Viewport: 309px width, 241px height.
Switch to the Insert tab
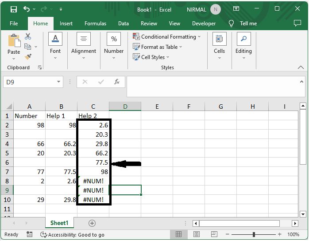coord(66,24)
